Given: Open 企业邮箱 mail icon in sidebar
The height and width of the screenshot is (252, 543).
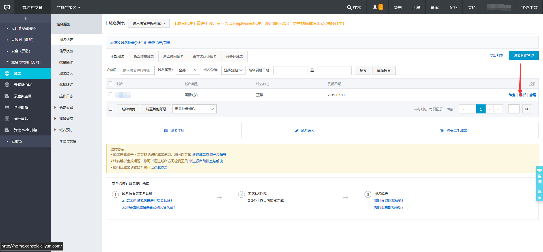Looking at the screenshot, I should (x=7, y=107).
